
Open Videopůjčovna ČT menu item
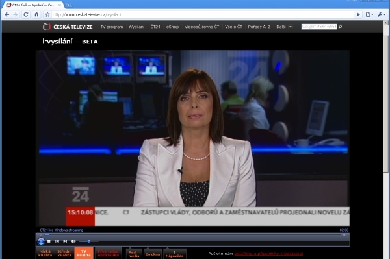(201, 27)
